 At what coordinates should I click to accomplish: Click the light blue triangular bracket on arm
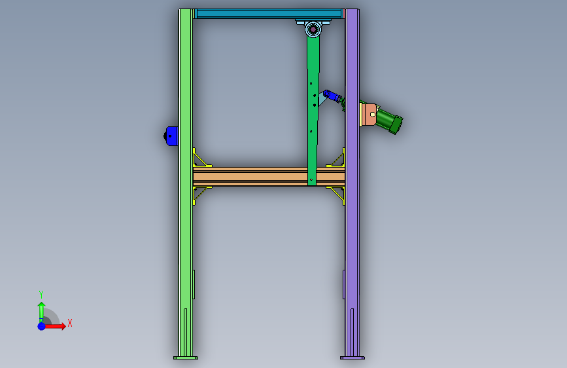pos(322,99)
